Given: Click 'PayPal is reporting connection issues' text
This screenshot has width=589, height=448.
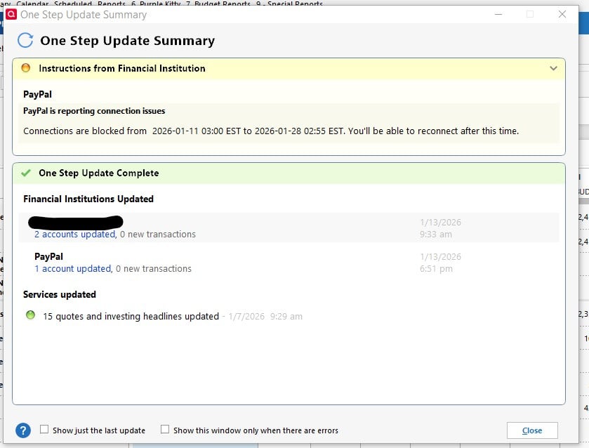Looking at the screenshot, I should [x=94, y=111].
